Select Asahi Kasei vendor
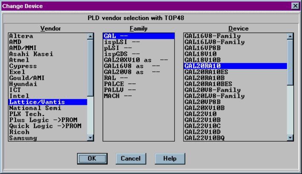Image resolution: width=302 pixels, height=174 pixels. 48,54
